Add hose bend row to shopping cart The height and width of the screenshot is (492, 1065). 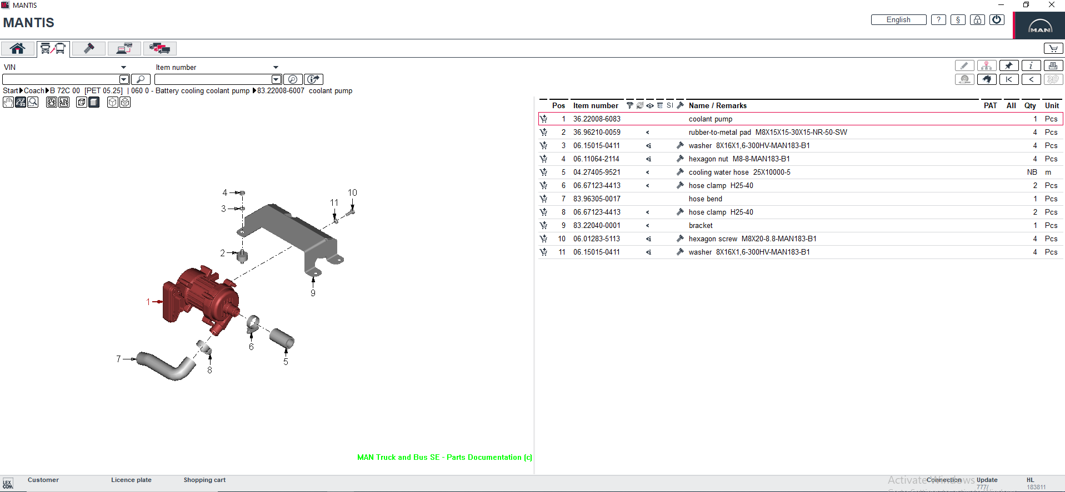coord(543,199)
